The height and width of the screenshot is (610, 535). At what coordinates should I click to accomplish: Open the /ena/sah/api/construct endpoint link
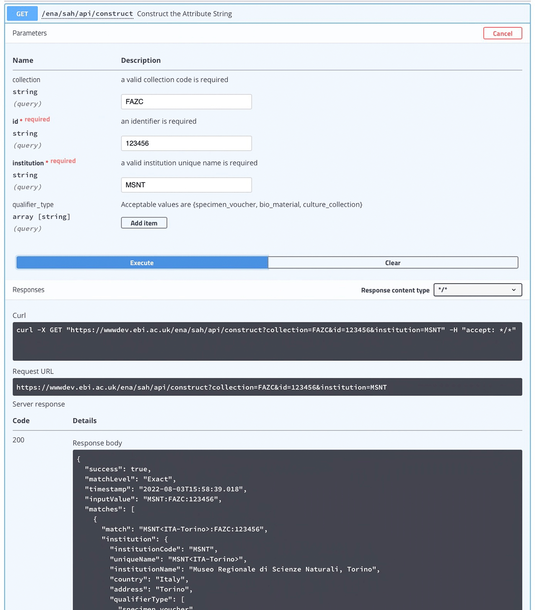[x=87, y=14]
